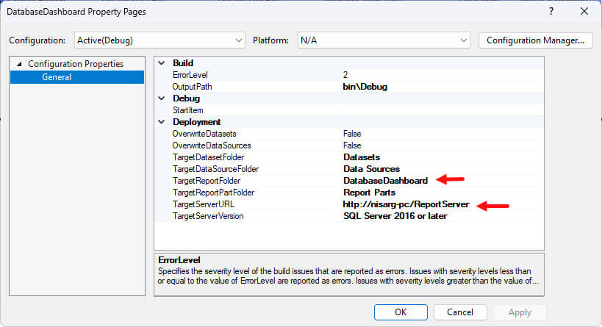Select the TargetServerVersion property name
This screenshot has height=327, width=602.
208,216
